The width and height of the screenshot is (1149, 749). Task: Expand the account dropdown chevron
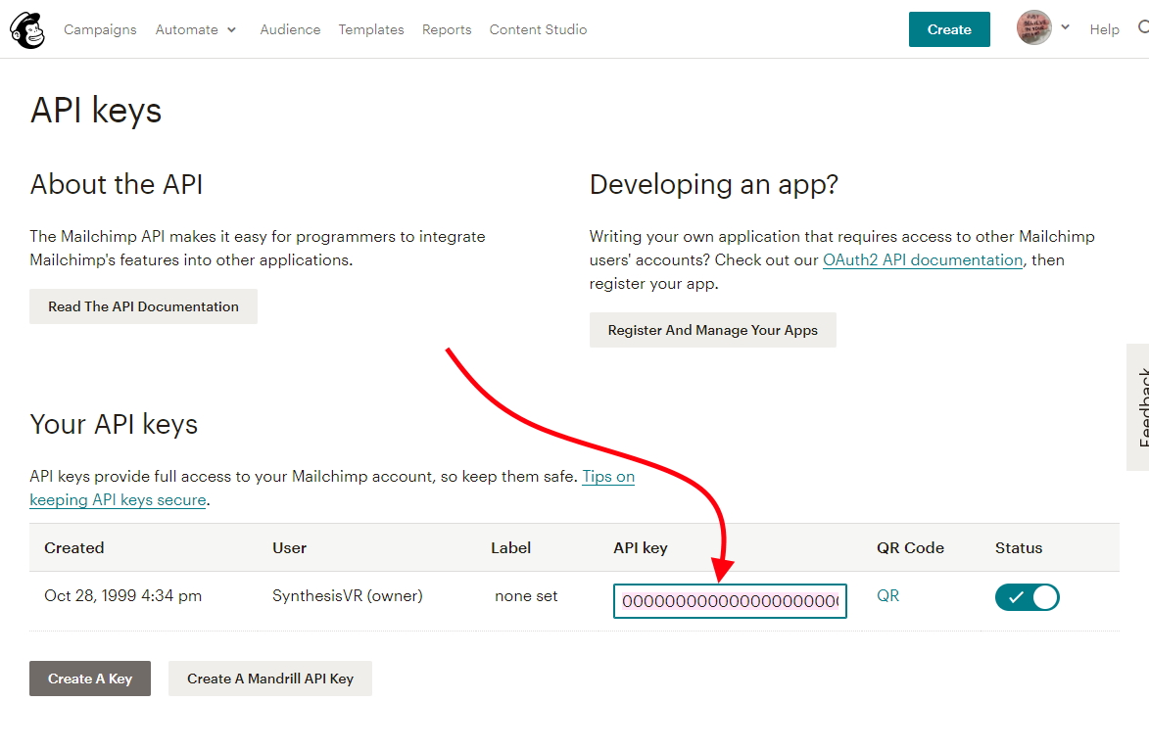1066,27
